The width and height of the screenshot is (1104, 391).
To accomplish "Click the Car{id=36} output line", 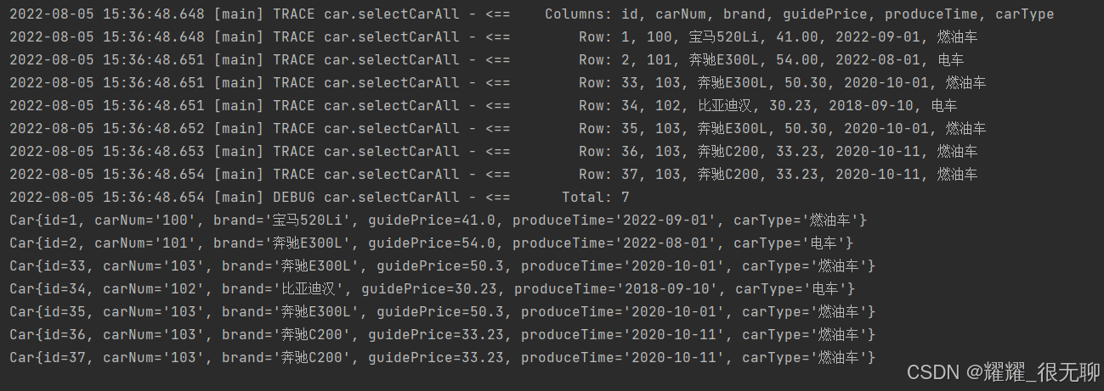I will point(442,335).
